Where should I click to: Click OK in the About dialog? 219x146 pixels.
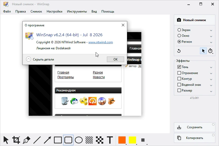point(115,59)
